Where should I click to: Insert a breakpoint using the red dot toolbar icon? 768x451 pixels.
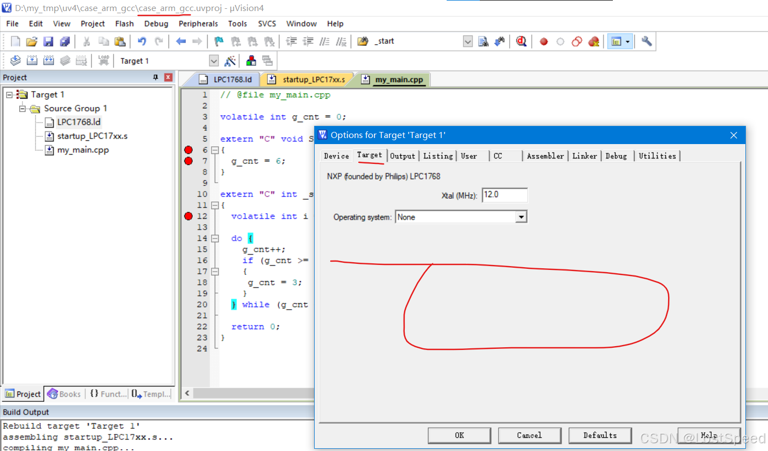544,41
